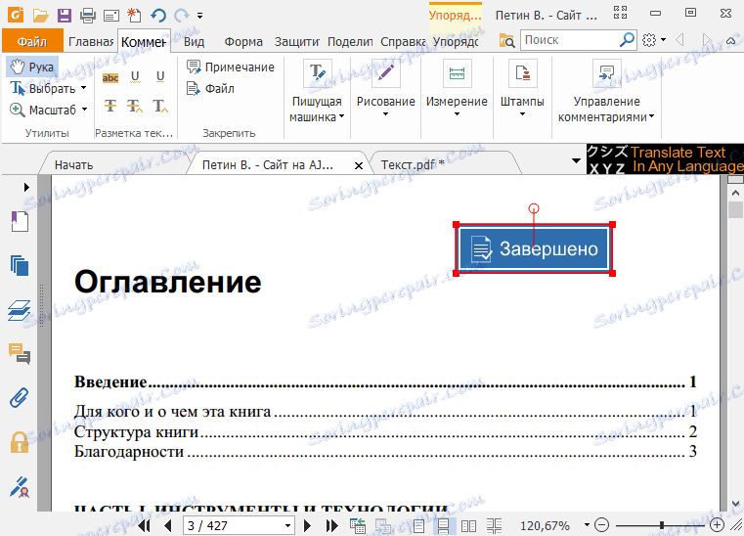The height and width of the screenshot is (536, 744).
Task: Click the find-in-folder search icon
Action: (x=506, y=41)
